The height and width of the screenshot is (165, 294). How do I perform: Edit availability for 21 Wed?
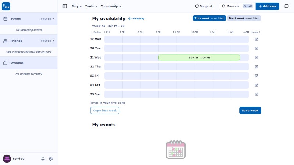pos(257,58)
